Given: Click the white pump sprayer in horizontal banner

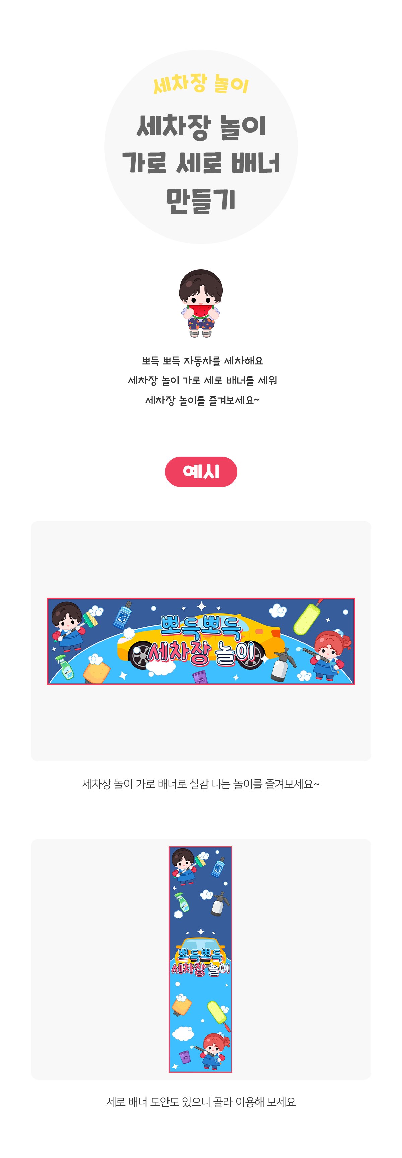Looking at the screenshot, I should point(283,665).
